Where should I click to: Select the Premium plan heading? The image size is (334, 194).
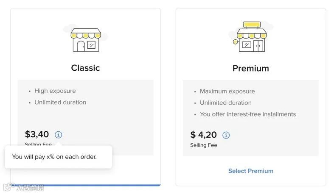point(250,68)
